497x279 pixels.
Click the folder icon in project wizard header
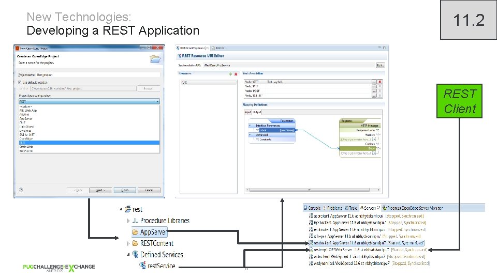pos(155,59)
